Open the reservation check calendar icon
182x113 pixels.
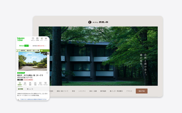point(37,39)
